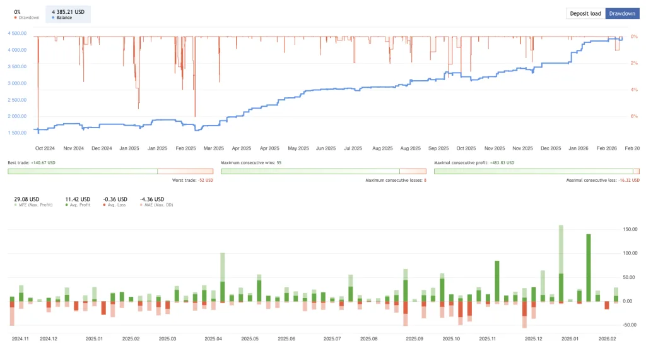Click the Maximum consecutive wins bar

(310, 171)
